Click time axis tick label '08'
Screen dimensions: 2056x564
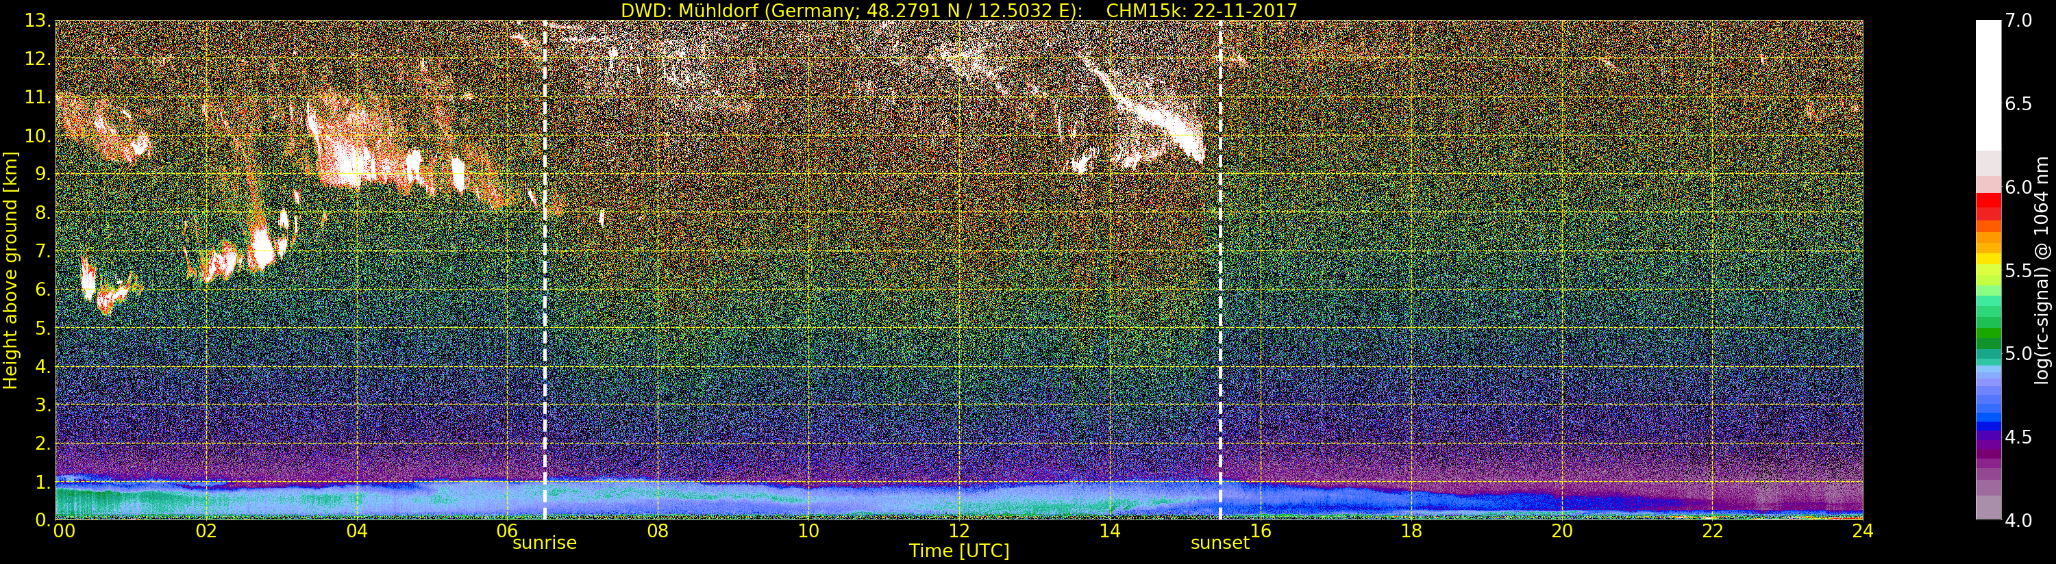click(658, 531)
